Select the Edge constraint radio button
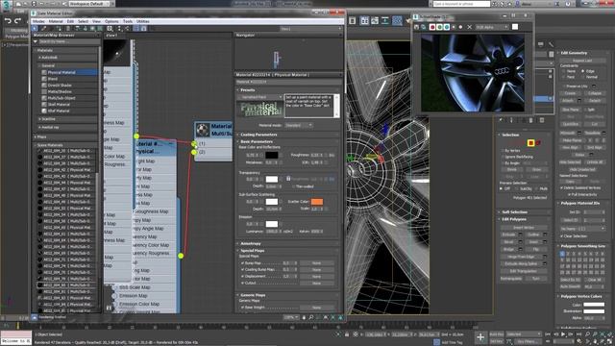This screenshot has width=615, height=346. pyautogui.click(x=583, y=71)
